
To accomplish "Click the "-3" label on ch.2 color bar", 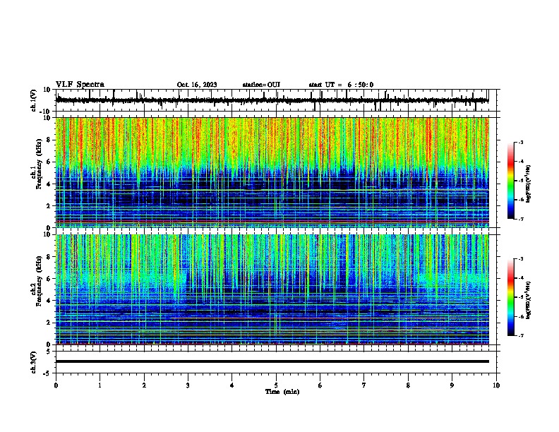I will click(521, 259).
